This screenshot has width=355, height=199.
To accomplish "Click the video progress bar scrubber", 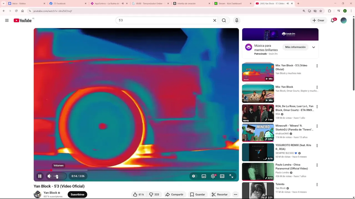I will [51, 170].
